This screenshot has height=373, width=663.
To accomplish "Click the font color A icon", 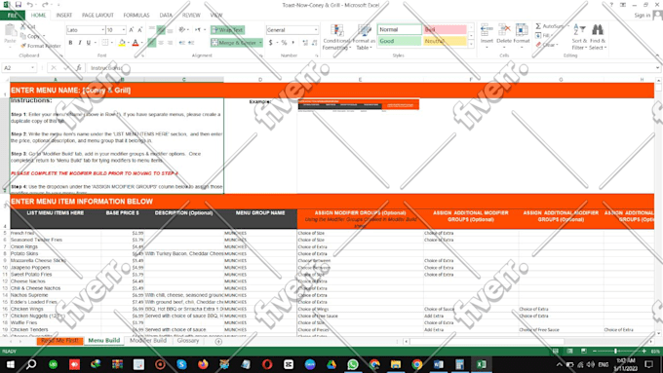I will (136, 43).
